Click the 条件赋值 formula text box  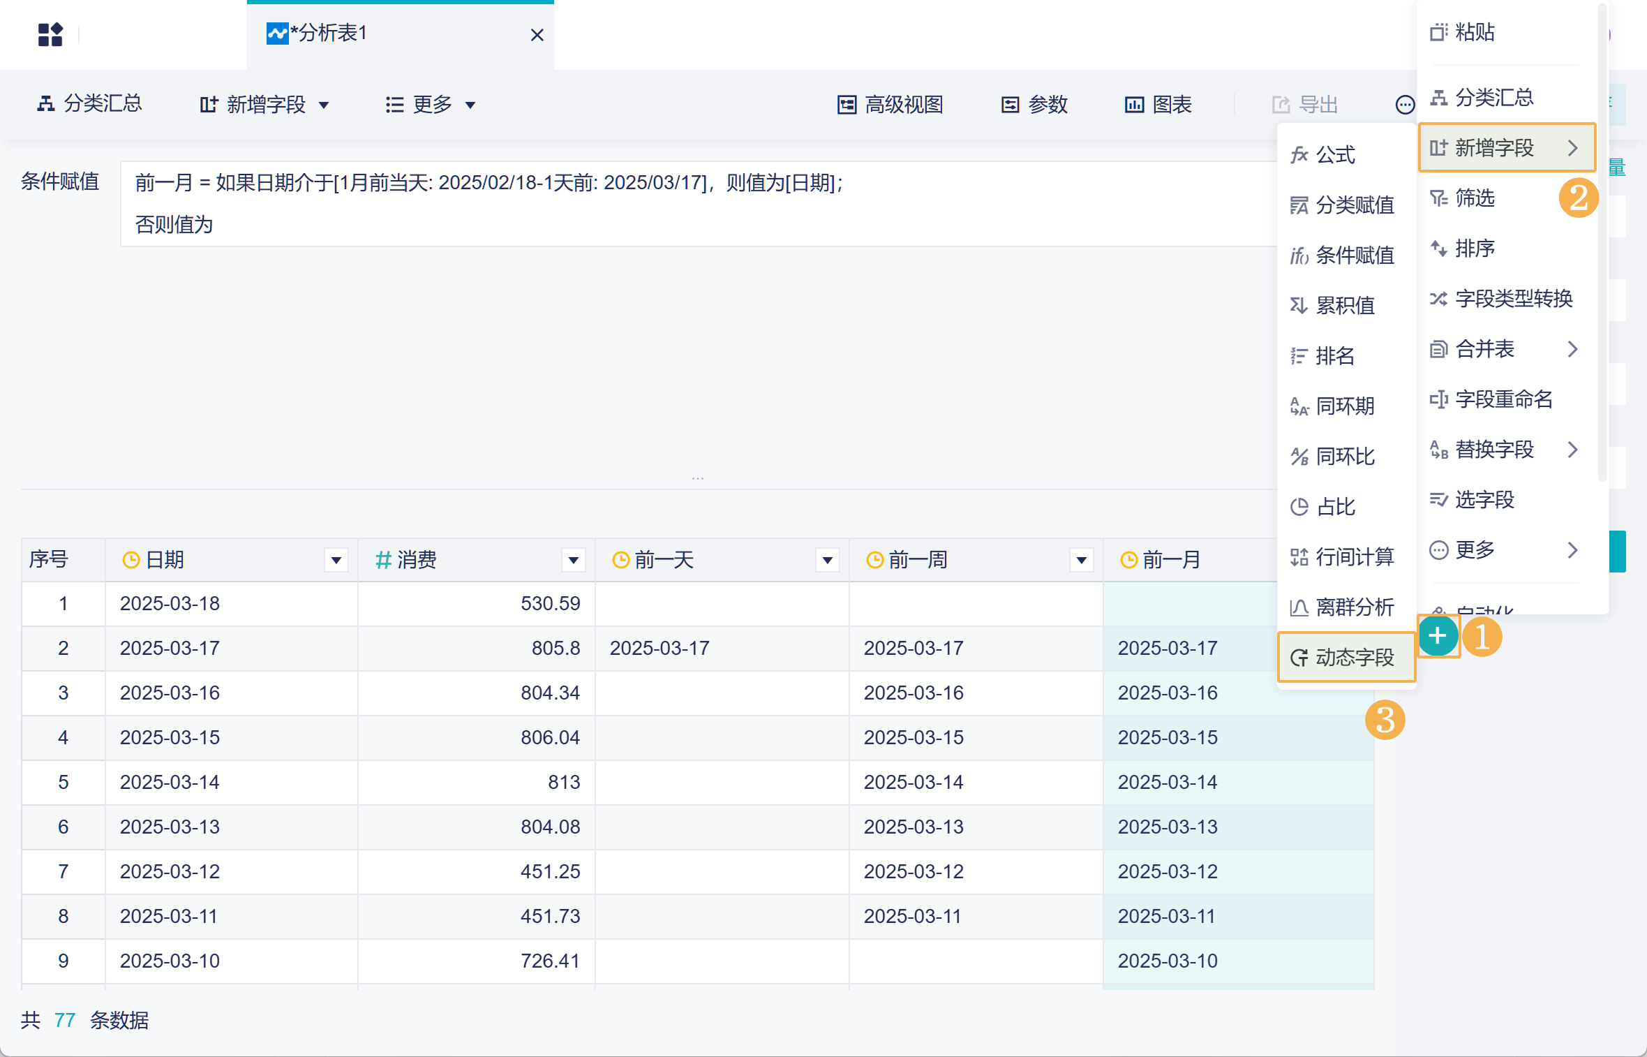(x=698, y=204)
